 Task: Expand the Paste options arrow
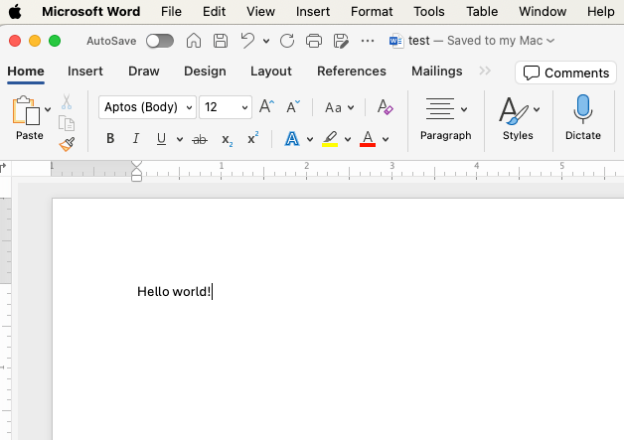pos(48,109)
